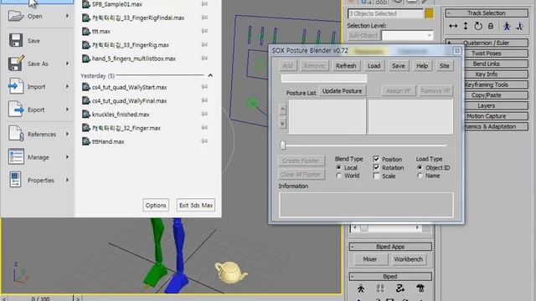The height and width of the screenshot is (301, 536).
Task: Select World blend type
Action: pos(338,176)
